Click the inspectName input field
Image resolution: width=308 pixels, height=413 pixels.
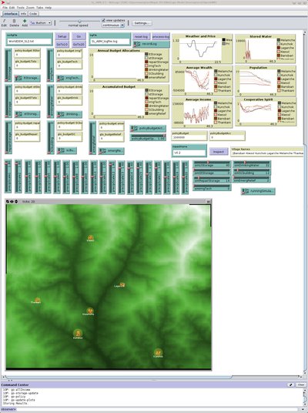coord(189,153)
